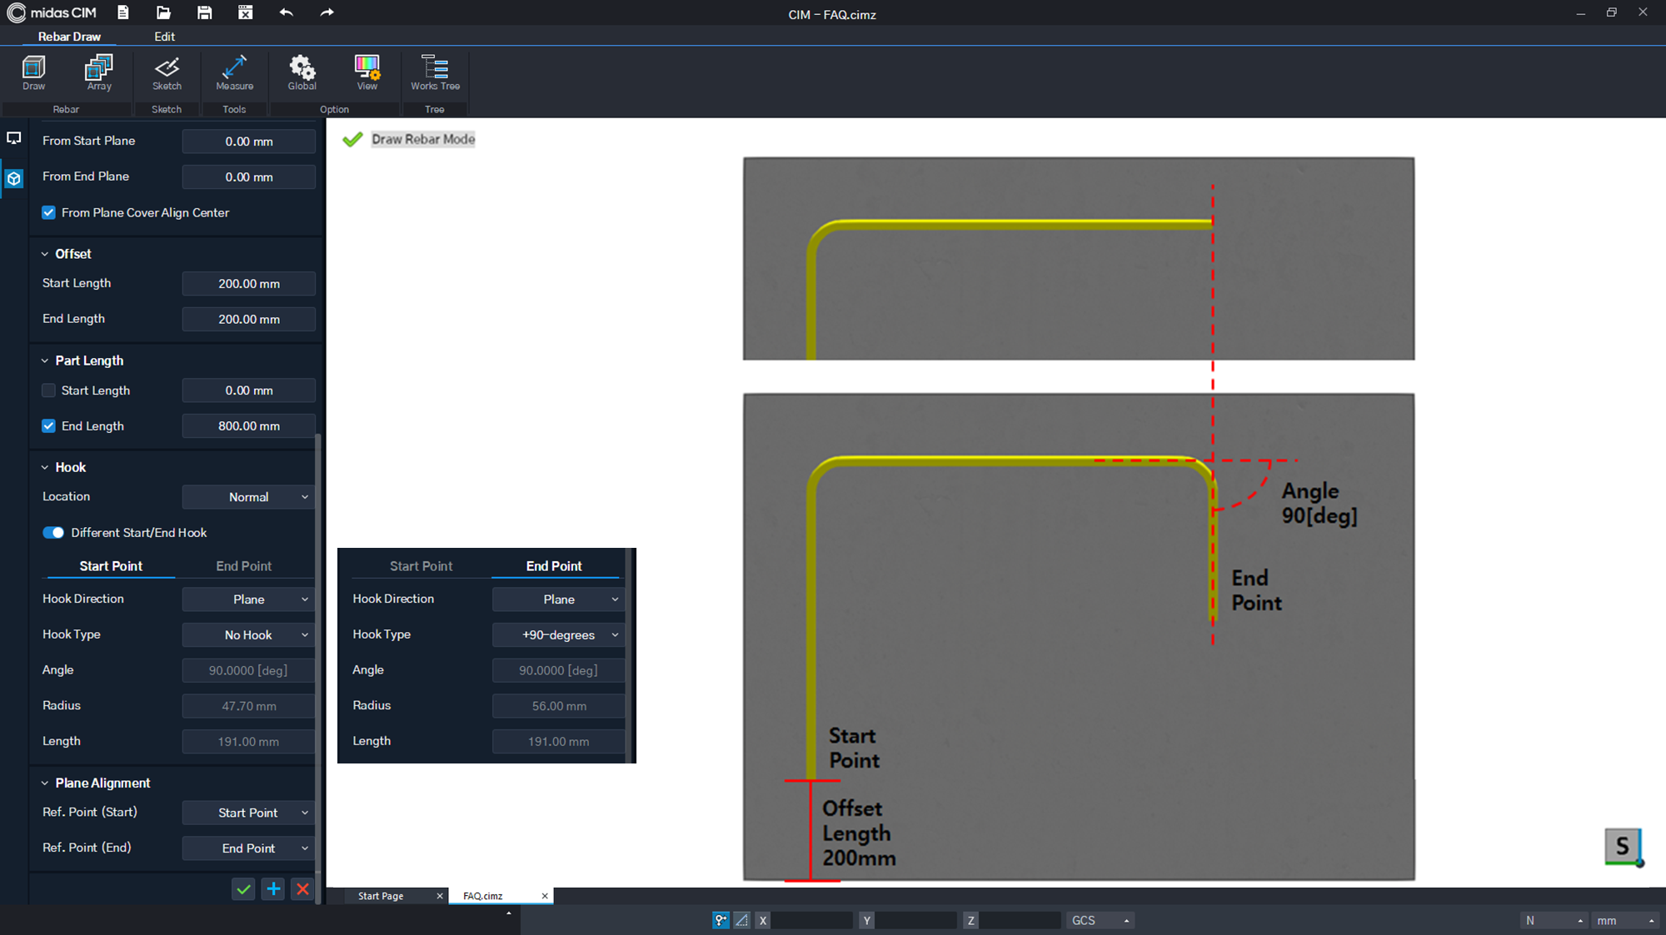Open file via folder icon

tap(163, 12)
